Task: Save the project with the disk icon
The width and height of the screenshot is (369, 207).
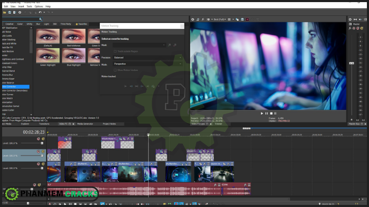Action: (10, 13)
